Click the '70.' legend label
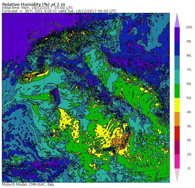195x188 pixels. point(189,69)
